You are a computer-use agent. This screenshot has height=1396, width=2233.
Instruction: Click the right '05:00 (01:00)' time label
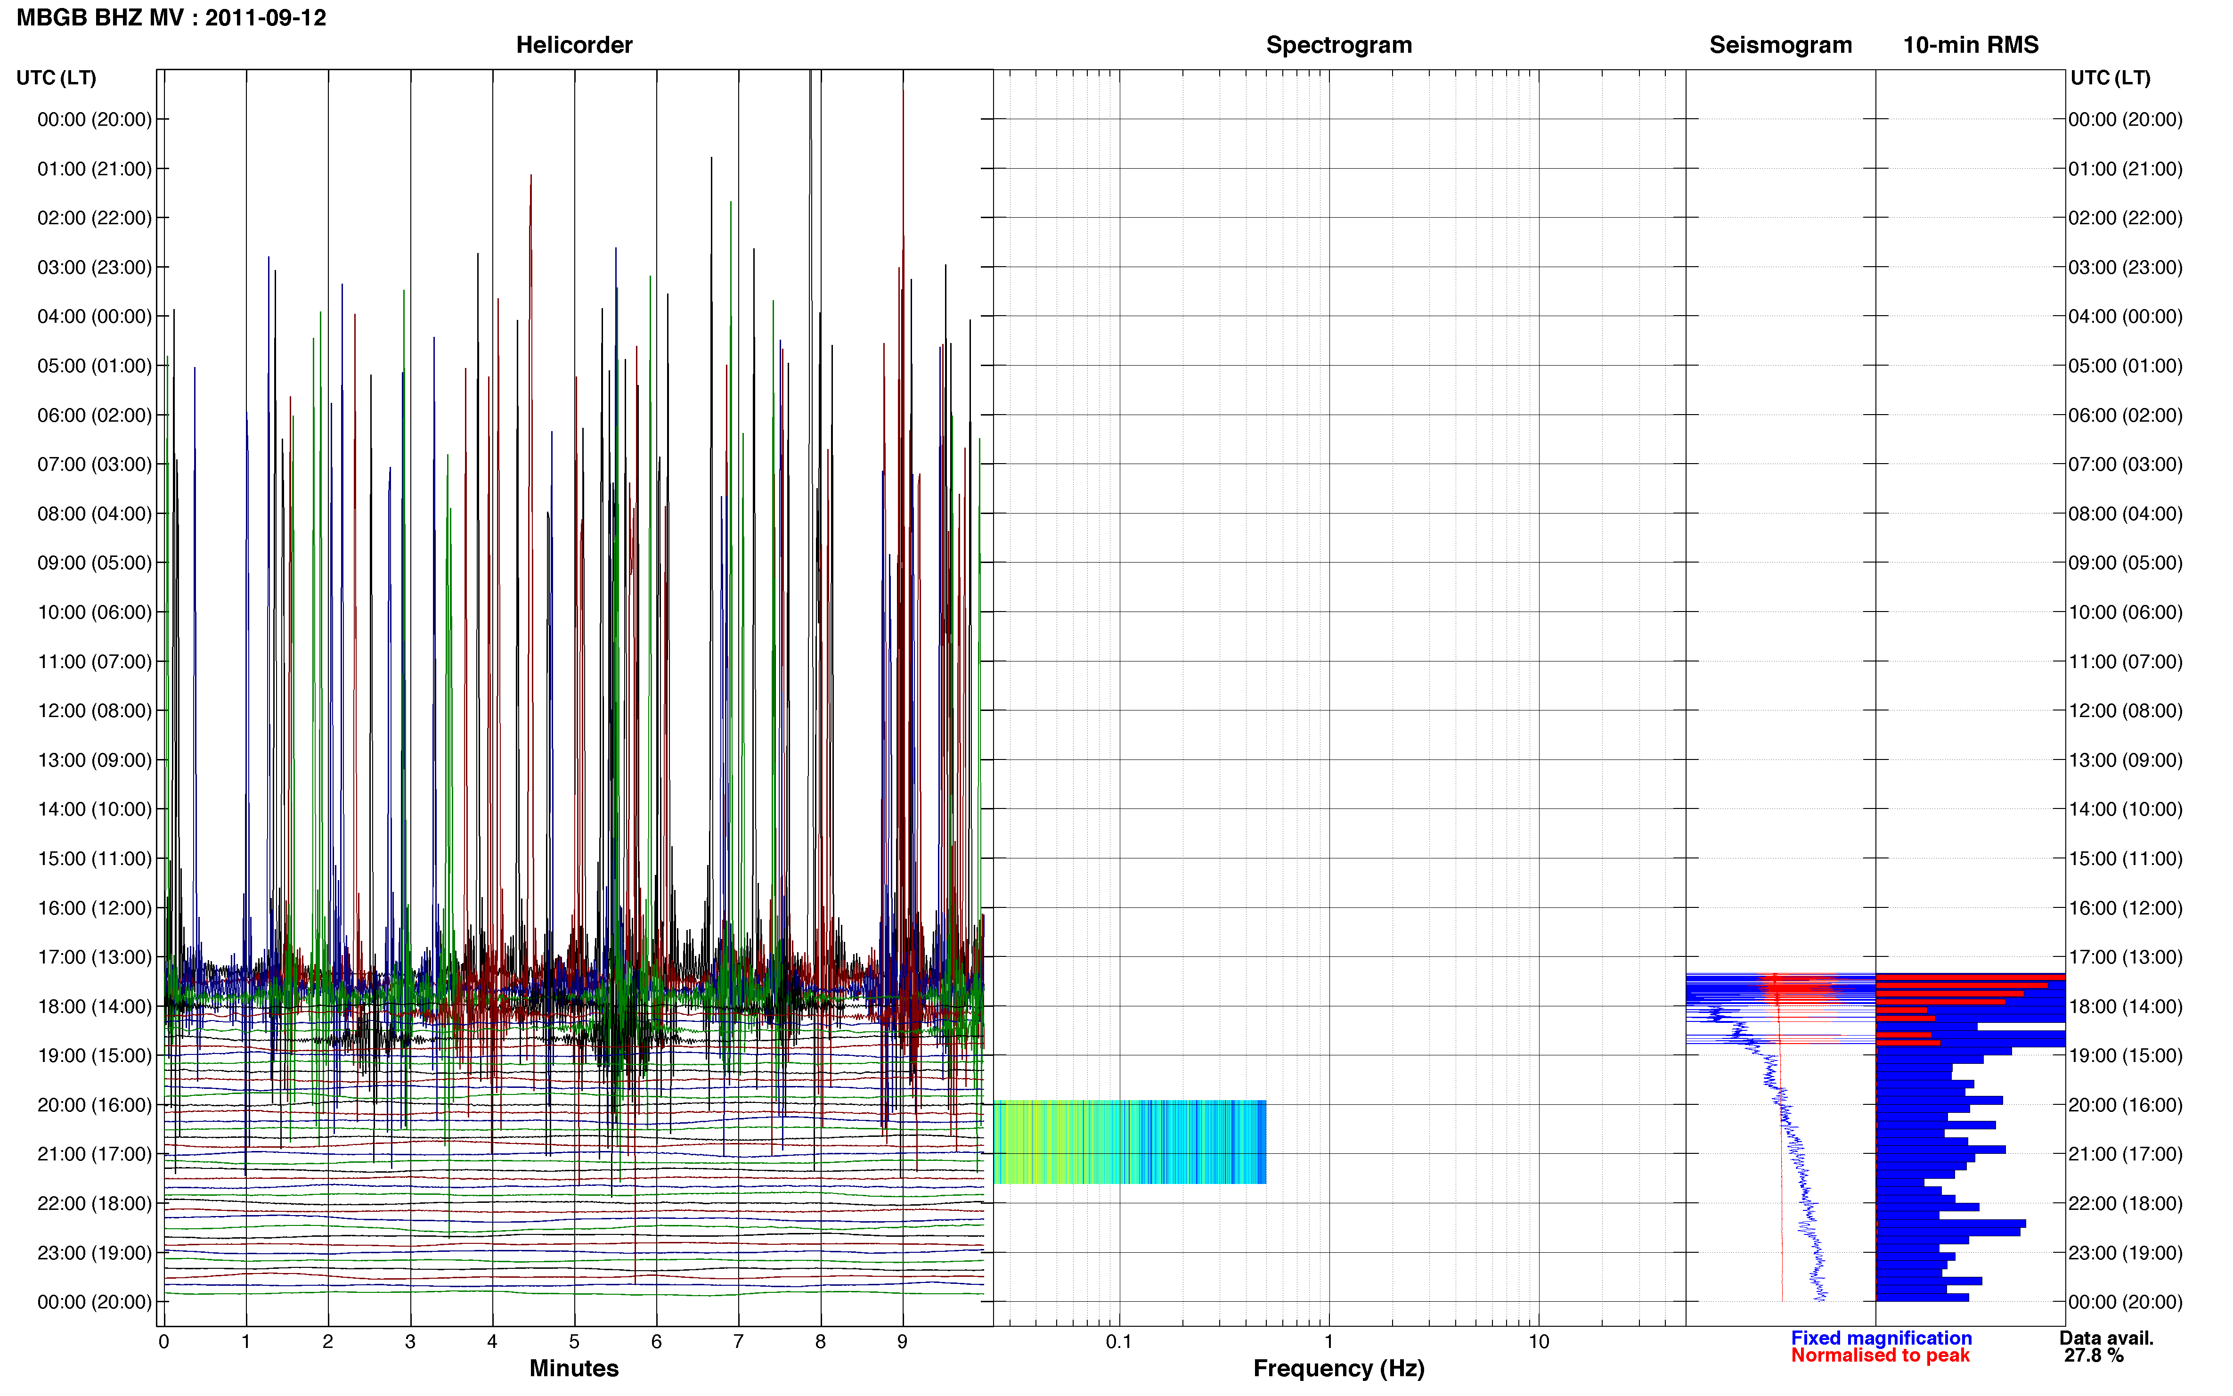(x=2125, y=366)
